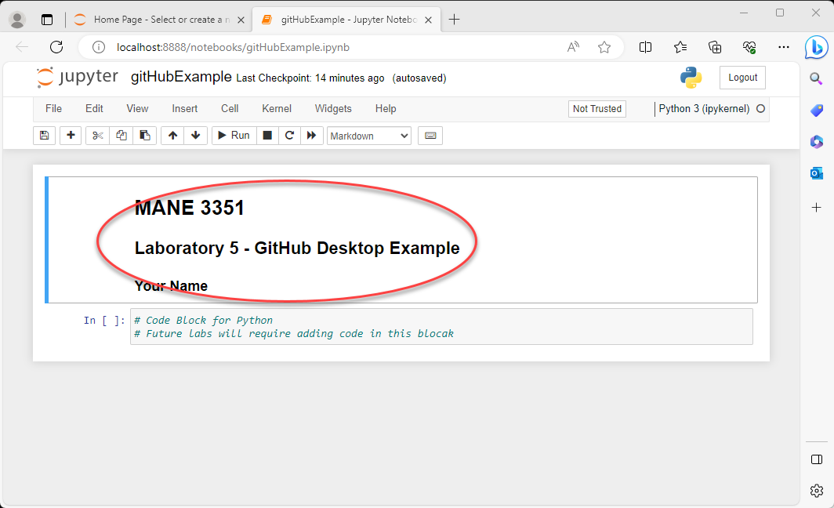Click inside the Python code cell
The height and width of the screenshot is (508, 834).
pos(441,327)
